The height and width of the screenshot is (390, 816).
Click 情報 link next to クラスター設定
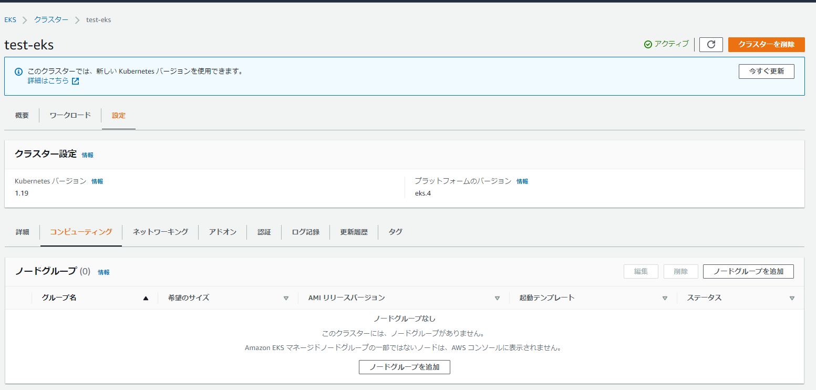pos(88,155)
